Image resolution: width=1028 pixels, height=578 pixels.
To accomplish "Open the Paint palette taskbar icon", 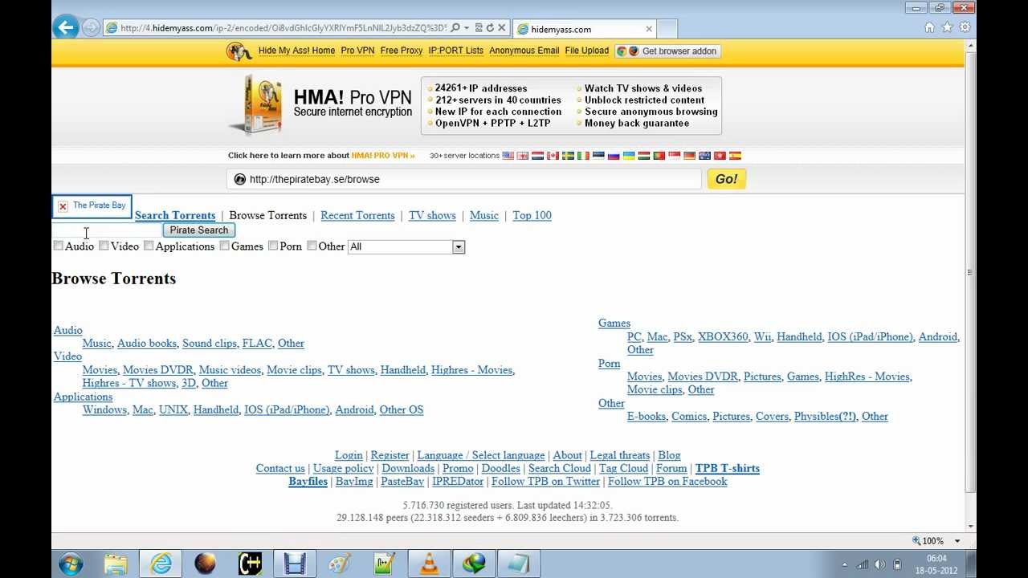I will pyautogui.click(x=340, y=564).
